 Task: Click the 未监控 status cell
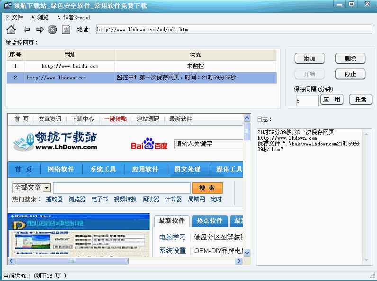pos(195,66)
